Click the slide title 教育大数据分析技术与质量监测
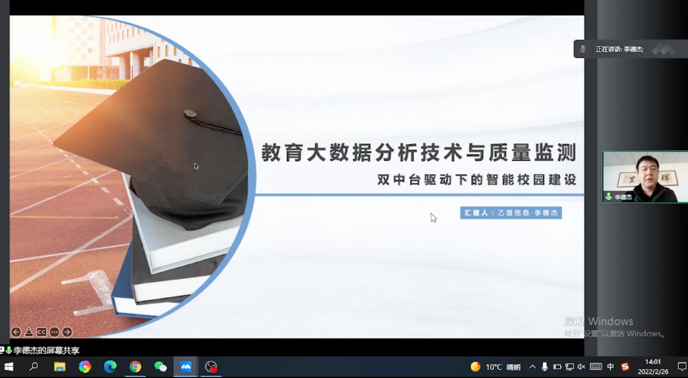 419,152
